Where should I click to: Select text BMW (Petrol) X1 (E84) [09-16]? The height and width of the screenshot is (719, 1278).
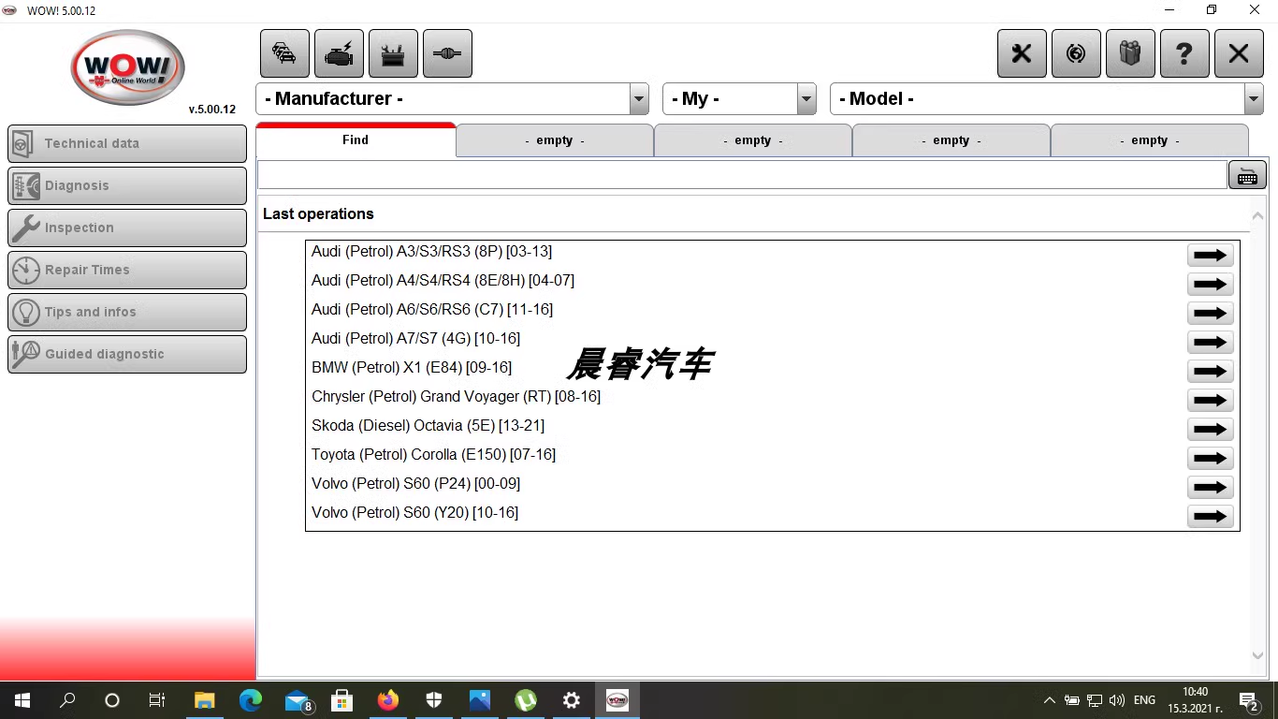(412, 368)
